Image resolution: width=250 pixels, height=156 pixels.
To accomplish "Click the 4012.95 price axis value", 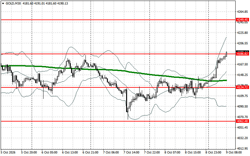I will point(243,148).
